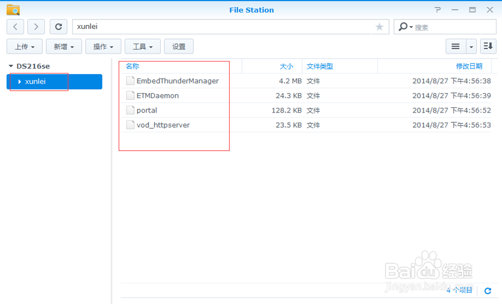Open the 设置 settings button
This screenshot has height=304, width=502.
tap(179, 47)
